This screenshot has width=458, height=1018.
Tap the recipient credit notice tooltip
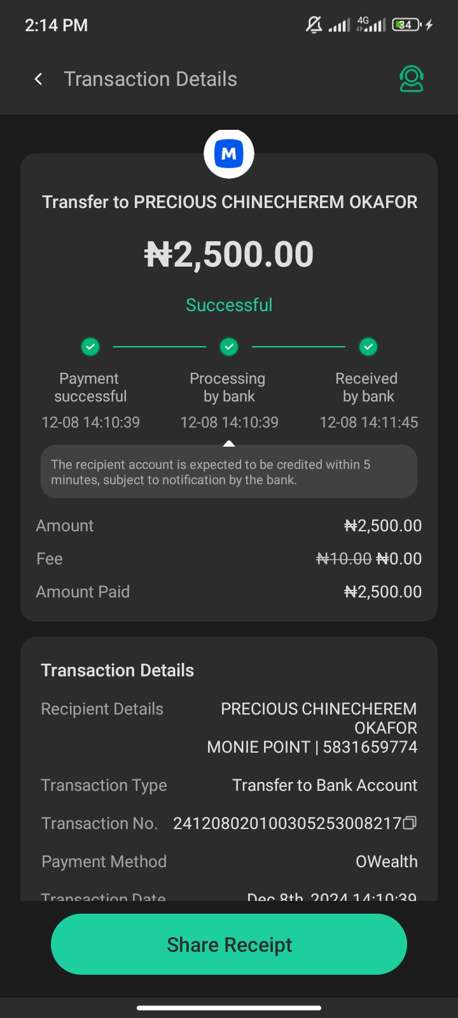[x=229, y=472]
